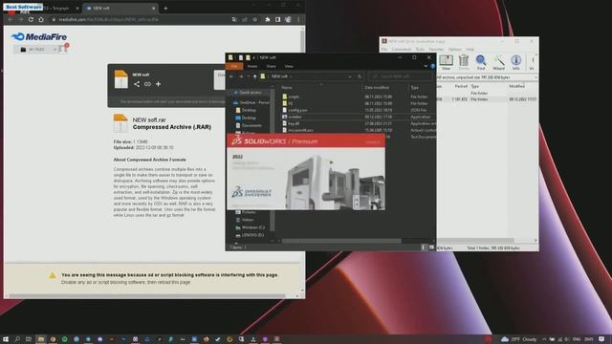
Task: Open the Share tab in Explorer ribbon
Action: 271,66
